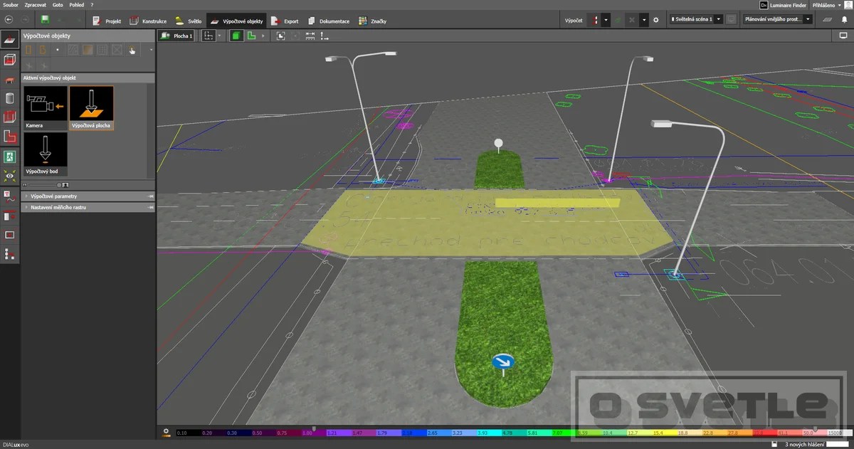This screenshot has height=449, width=854.
Task: Open false color scale settings gear
Action: click(x=166, y=431)
